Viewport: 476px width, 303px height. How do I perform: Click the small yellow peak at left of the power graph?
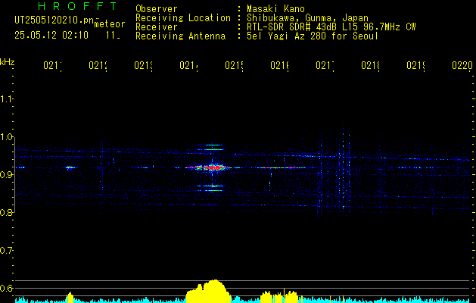[70, 297]
